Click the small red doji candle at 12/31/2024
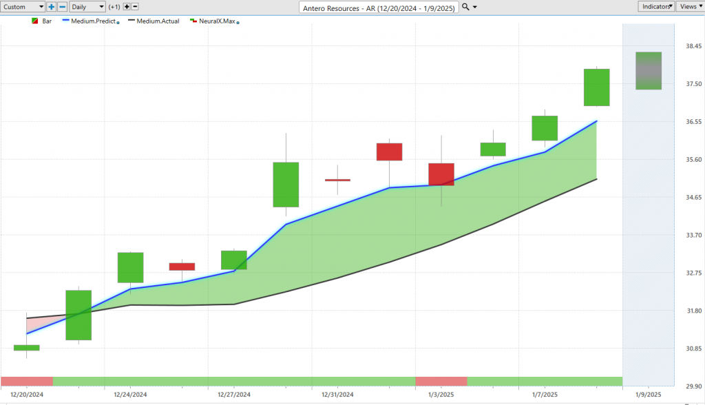 click(x=337, y=180)
